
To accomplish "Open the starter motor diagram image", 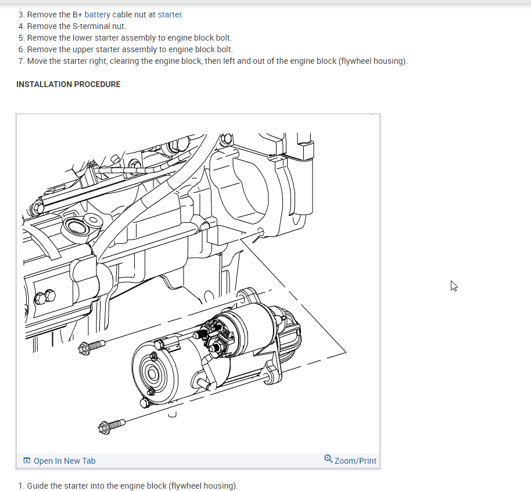I will (x=198, y=284).
